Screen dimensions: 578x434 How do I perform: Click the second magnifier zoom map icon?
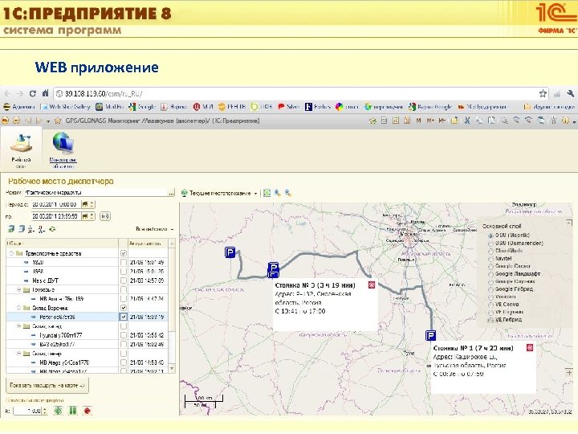[288, 193]
